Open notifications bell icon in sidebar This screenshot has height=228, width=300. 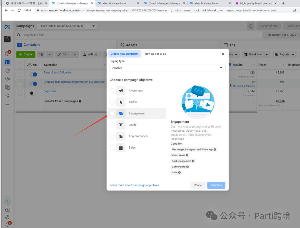7,225
